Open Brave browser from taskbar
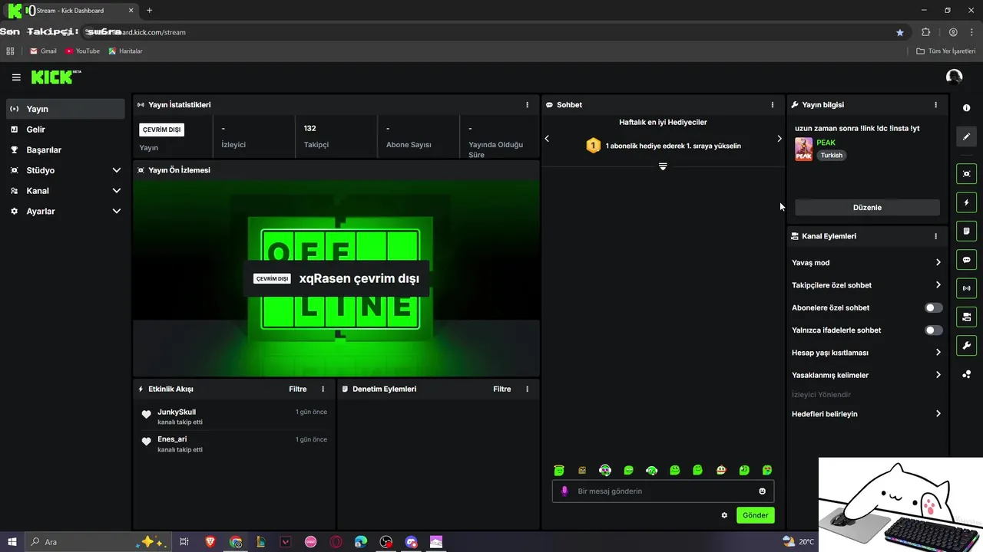The width and height of the screenshot is (983, 552). (210, 542)
